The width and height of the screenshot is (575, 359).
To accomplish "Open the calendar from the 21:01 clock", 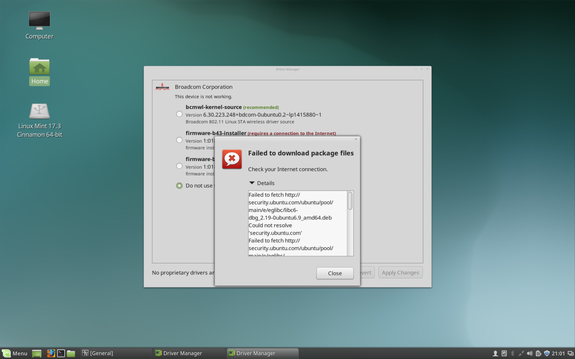I will (x=558, y=354).
